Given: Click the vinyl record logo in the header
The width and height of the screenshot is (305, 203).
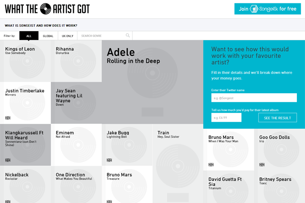Looking at the screenshot, I should click(46, 9).
